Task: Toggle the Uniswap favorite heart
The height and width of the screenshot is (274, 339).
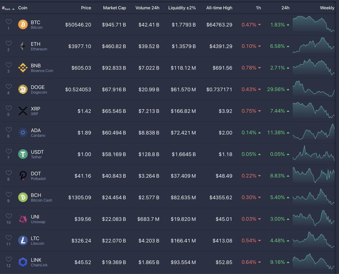Action: [9, 216]
